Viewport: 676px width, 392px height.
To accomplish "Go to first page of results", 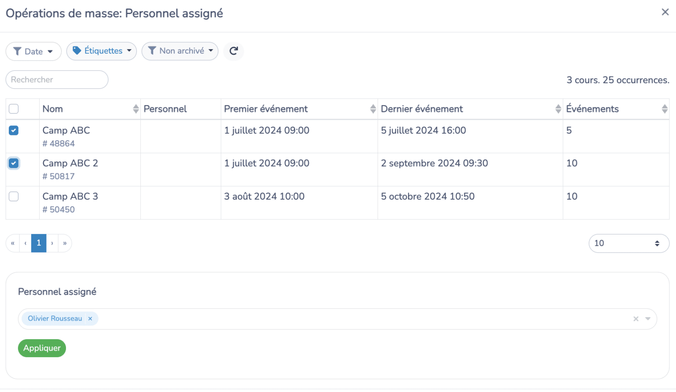I will point(13,243).
